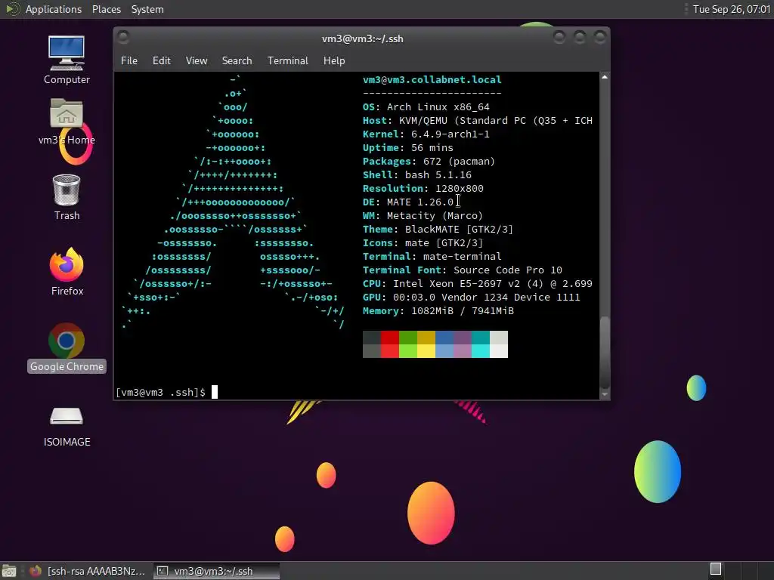
Task: Click the bright cyan block in neofetch palette
Action: click(480, 350)
